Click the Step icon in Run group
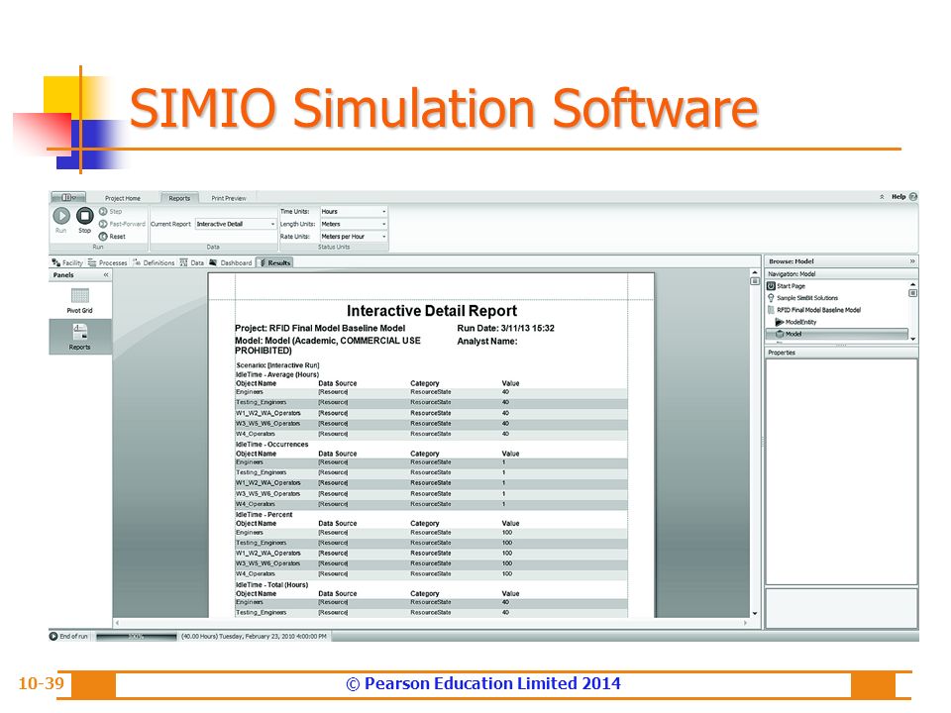Viewport: 951px width, 713px height. click(x=103, y=211)
